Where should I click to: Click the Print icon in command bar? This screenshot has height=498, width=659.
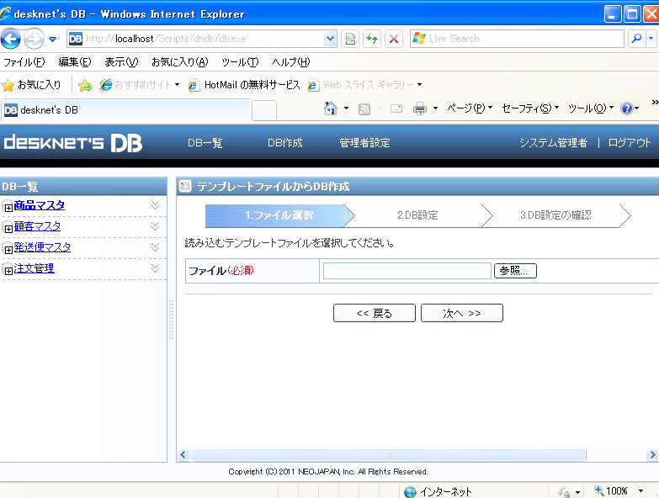pyautogui.click(x=420, y=109)
